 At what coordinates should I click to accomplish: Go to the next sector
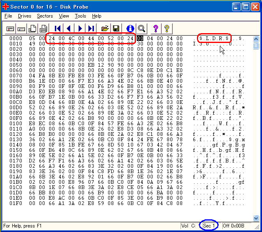tap(80, 28)
